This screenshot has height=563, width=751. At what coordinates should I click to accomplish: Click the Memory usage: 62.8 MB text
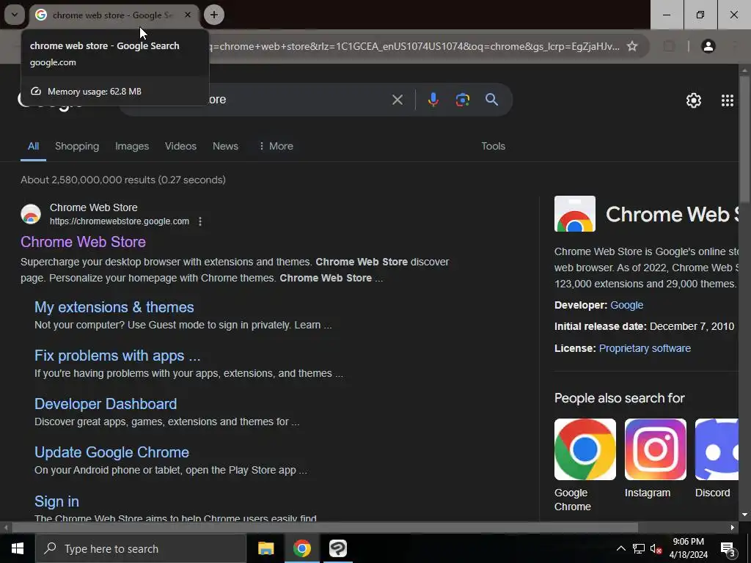coord(95,92)
